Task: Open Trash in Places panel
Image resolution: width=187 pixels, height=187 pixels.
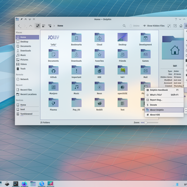Action: (x=27, y=69)
